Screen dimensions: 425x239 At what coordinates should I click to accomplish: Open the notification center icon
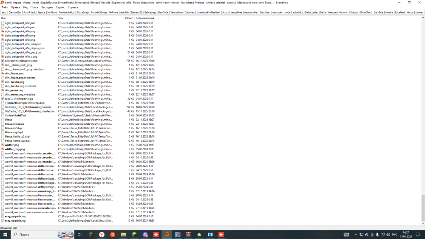coord(418,234)
